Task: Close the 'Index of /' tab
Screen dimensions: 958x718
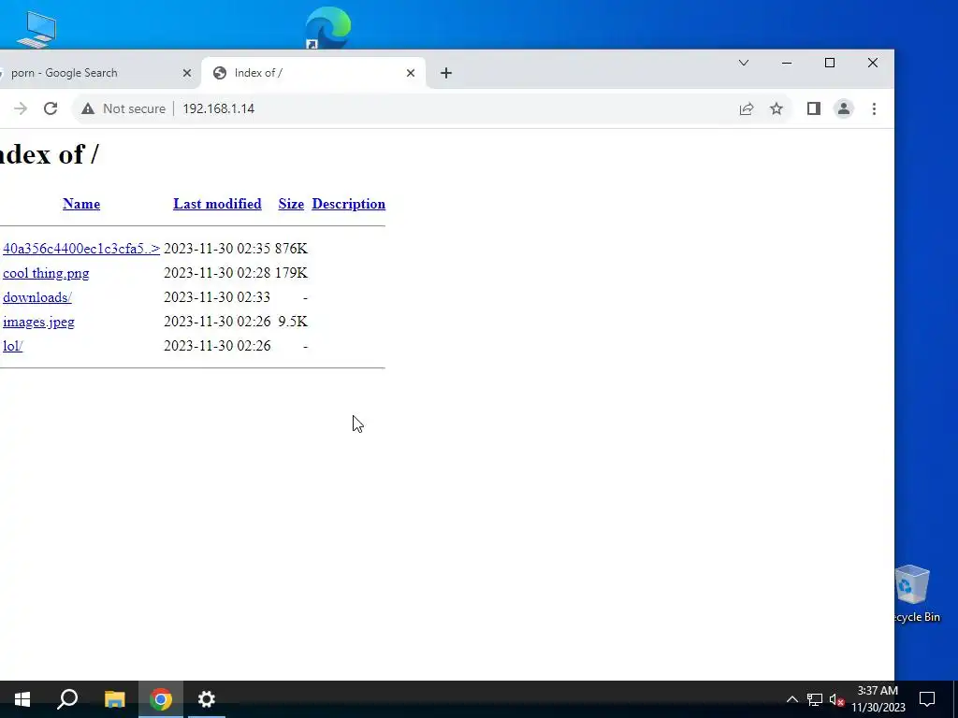Action: click(411, 73)
